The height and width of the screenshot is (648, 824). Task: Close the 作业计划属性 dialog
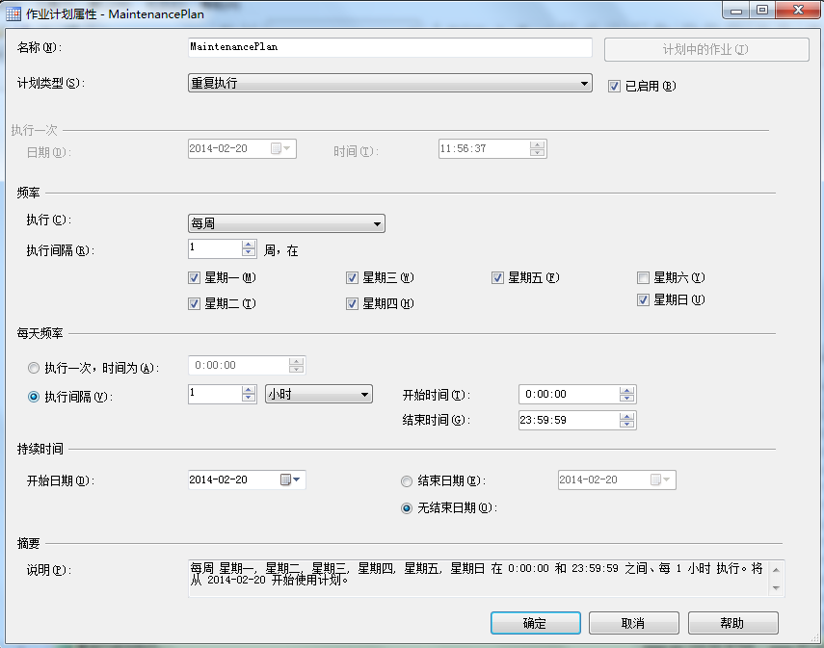point(798,11)
